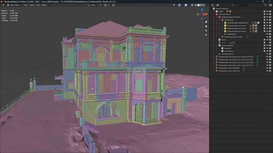Viewport: 273px width, 153px height.
Task: Open the View menu in header
Action: tap(26, 5)
